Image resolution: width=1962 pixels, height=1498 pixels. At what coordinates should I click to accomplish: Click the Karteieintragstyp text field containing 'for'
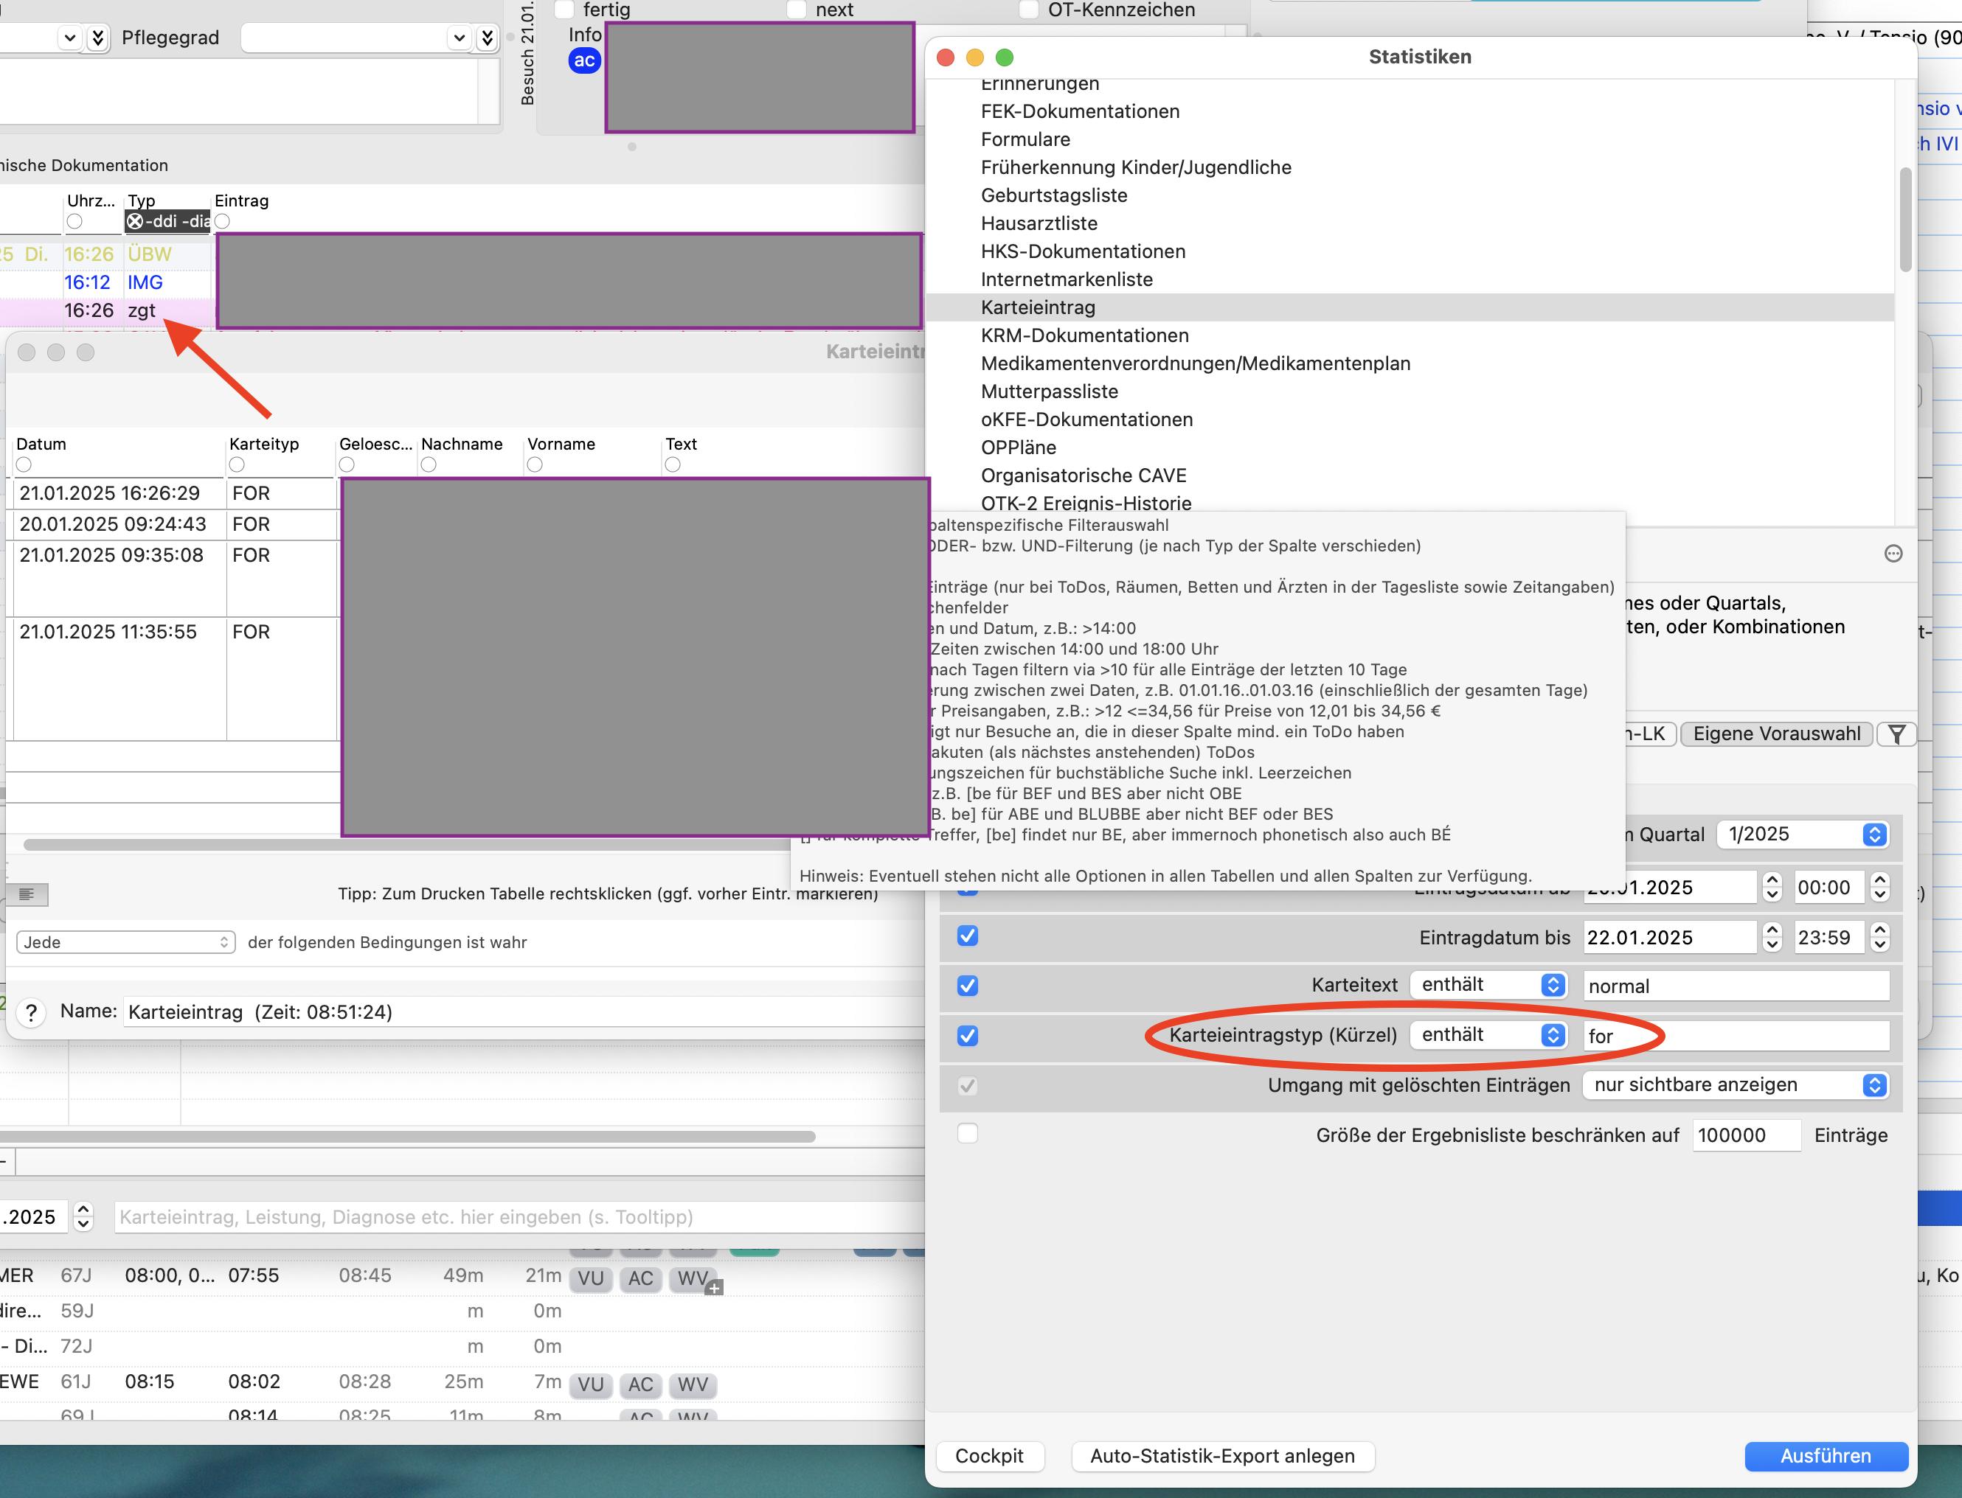pos(1736,1036)
